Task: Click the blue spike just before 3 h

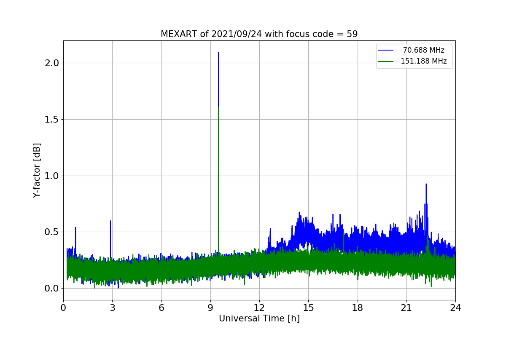Action: [110, 221]
